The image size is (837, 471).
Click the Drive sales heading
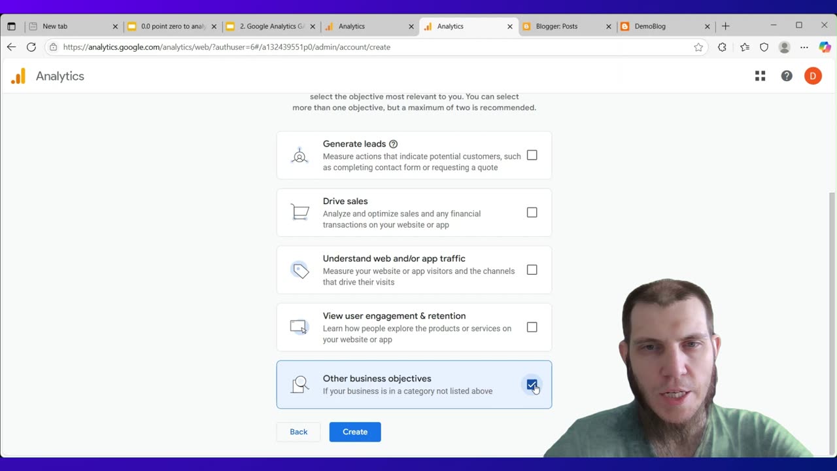coord(345,201)
